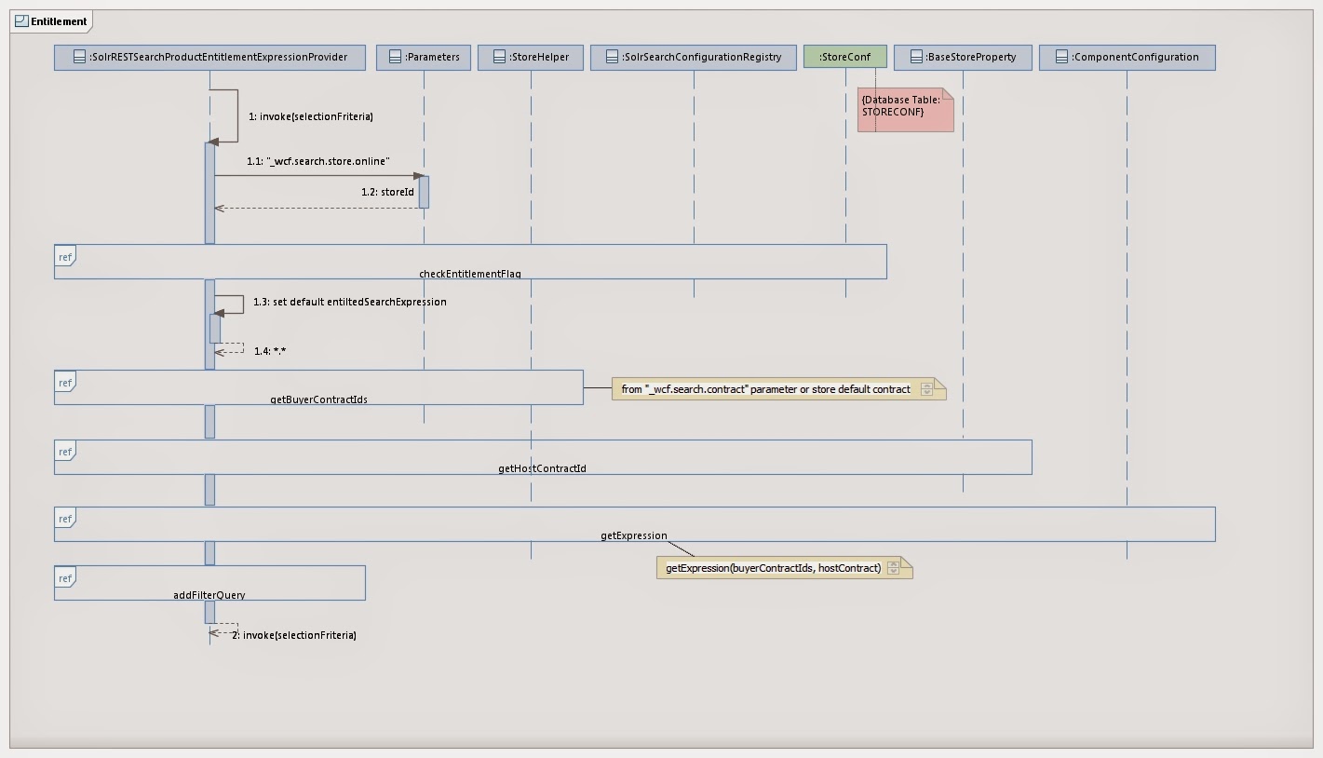Open the getBuyerContractIds interaction reference label

click(320, 399)
